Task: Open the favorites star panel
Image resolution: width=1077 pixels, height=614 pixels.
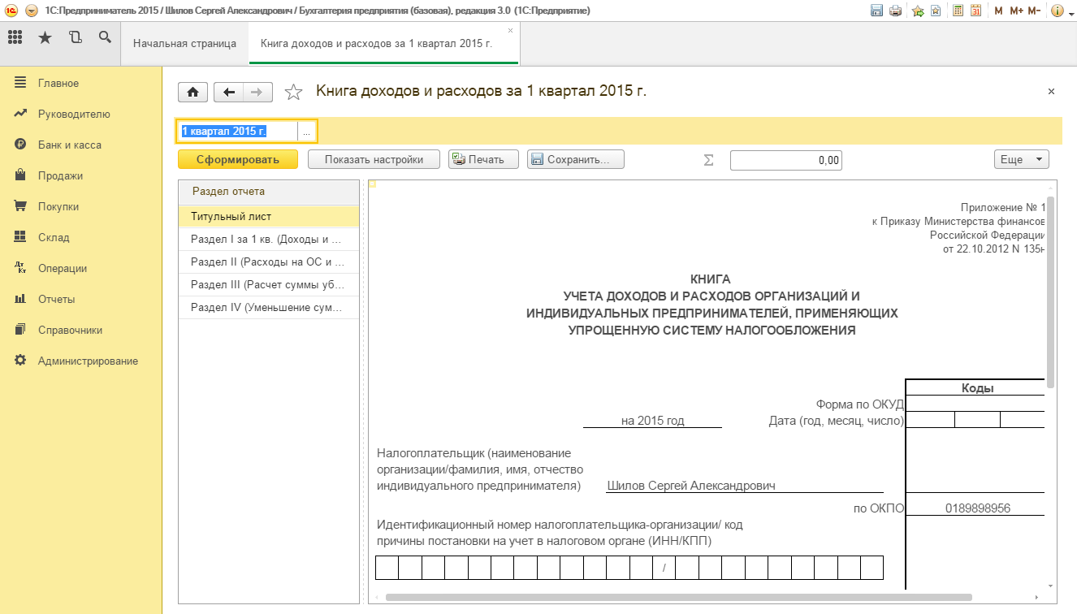Action: (x=45, y=37)
